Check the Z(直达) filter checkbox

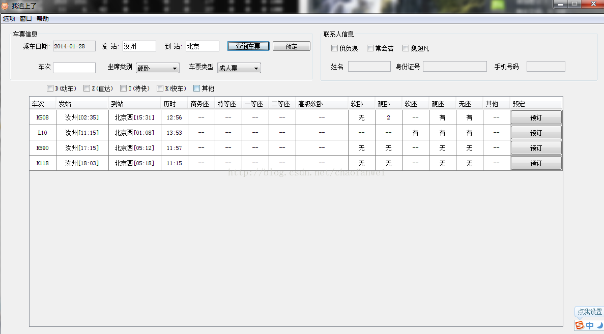87,88
